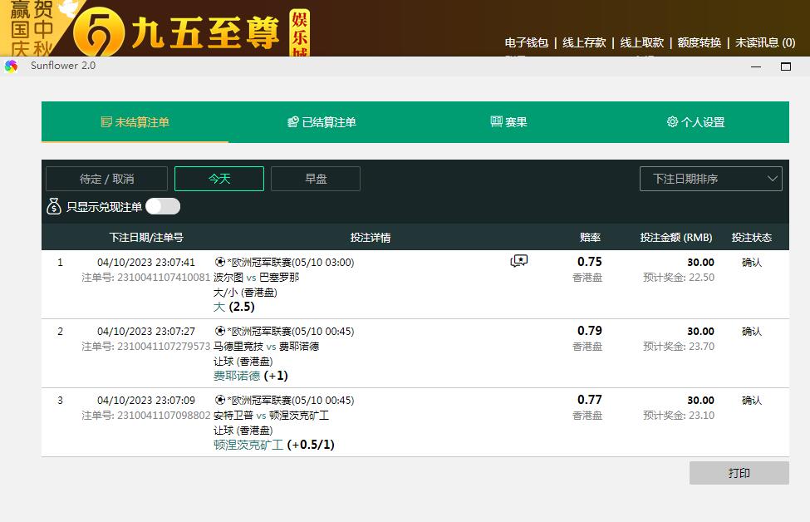Click the 波尔图 vs 巴塞罗那 match text
The image size is (810, 522).
coord(256,278)
